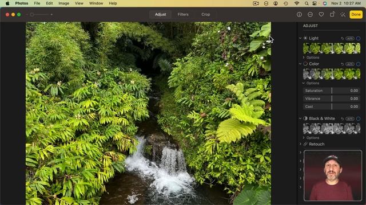Switch to the Filters tab
This screenshot has height=205, width=366.
(183, 14)
